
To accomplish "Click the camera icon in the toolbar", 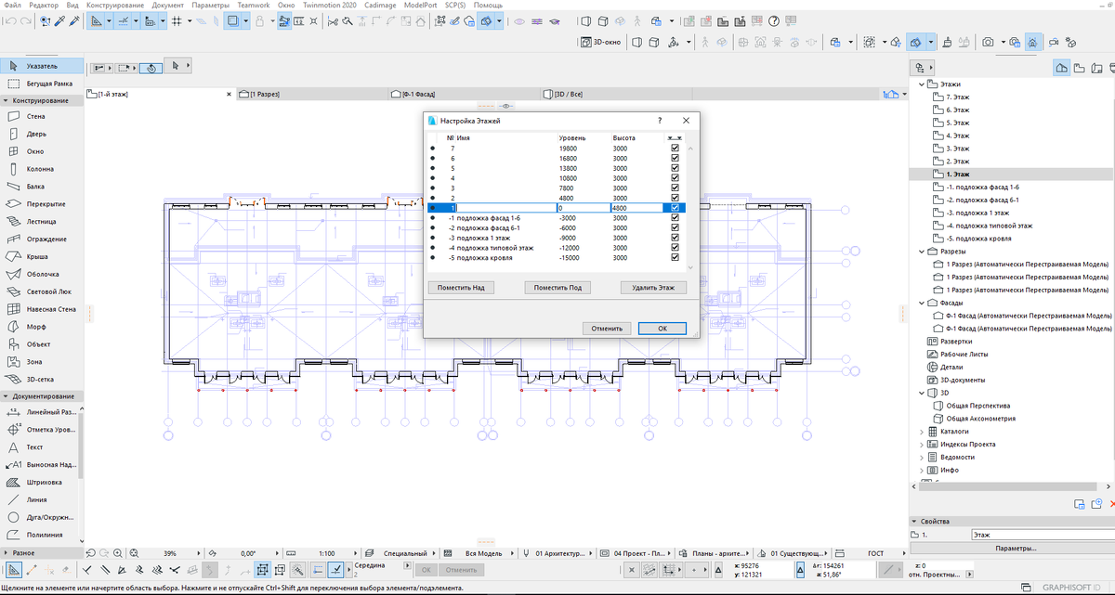I will [x=989, y=42].
